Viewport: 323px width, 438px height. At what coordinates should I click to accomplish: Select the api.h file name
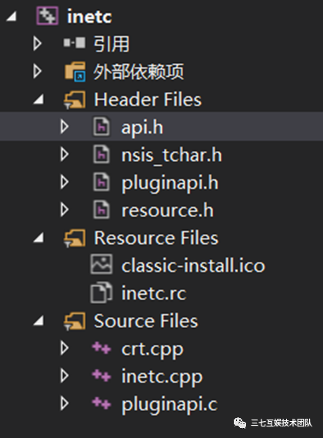pyautogui.click(x=142, y=129)
